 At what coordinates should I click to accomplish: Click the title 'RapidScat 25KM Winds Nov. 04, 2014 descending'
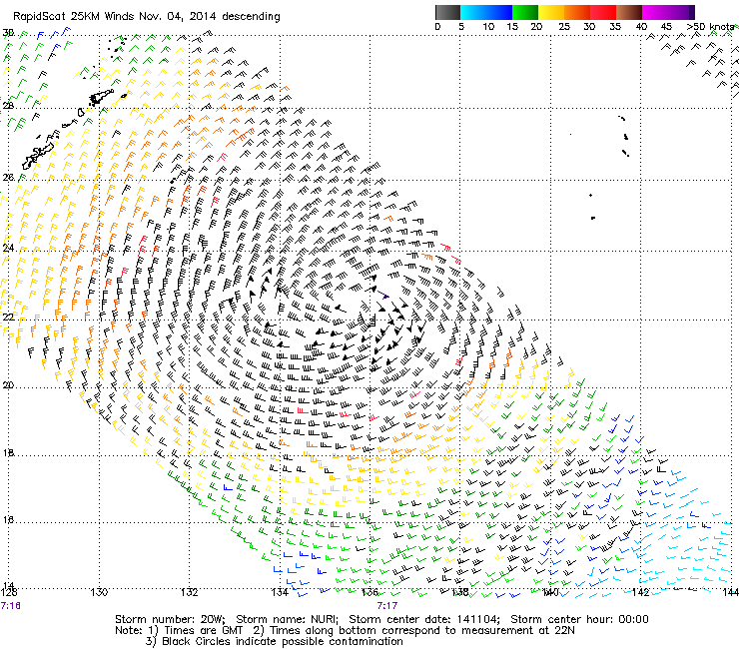[x=147, y=17]
